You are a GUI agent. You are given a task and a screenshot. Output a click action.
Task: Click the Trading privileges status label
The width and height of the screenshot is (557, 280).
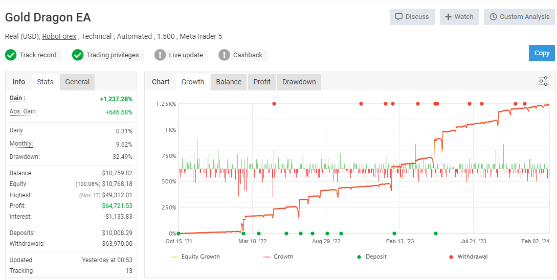[113, 55]
